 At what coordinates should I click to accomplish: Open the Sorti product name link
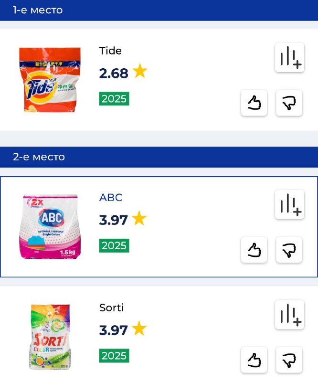coord(111,308)
